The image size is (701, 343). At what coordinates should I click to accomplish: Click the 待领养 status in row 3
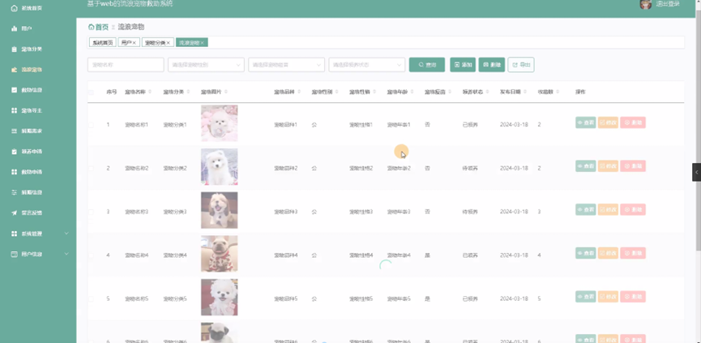coord(470,212)
